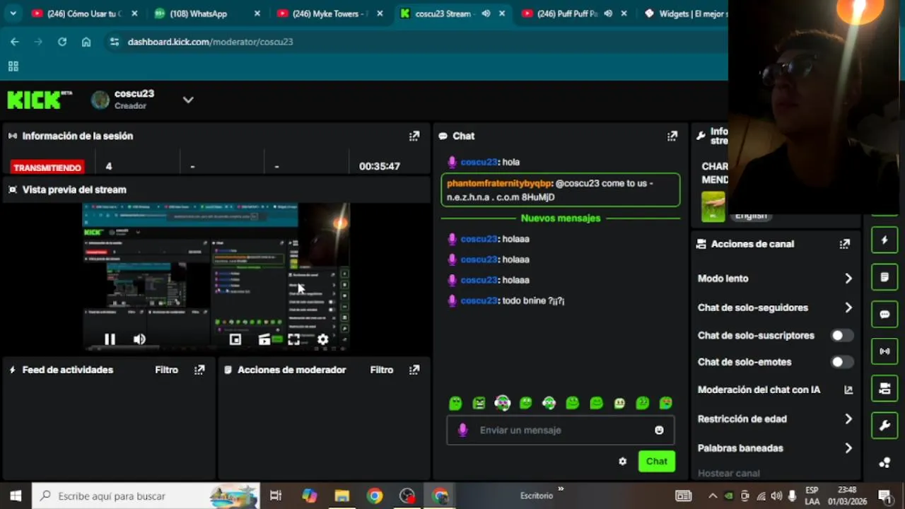Open coscu23 channel dropdown chevron

[188, 100]
